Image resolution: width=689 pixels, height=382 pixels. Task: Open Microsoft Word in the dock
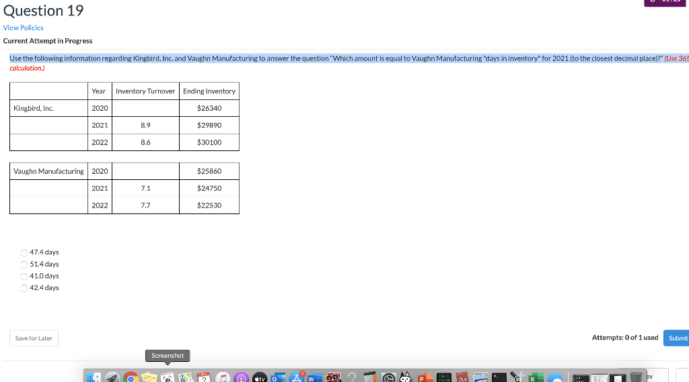pyautogui.click(x=315, y=377)
